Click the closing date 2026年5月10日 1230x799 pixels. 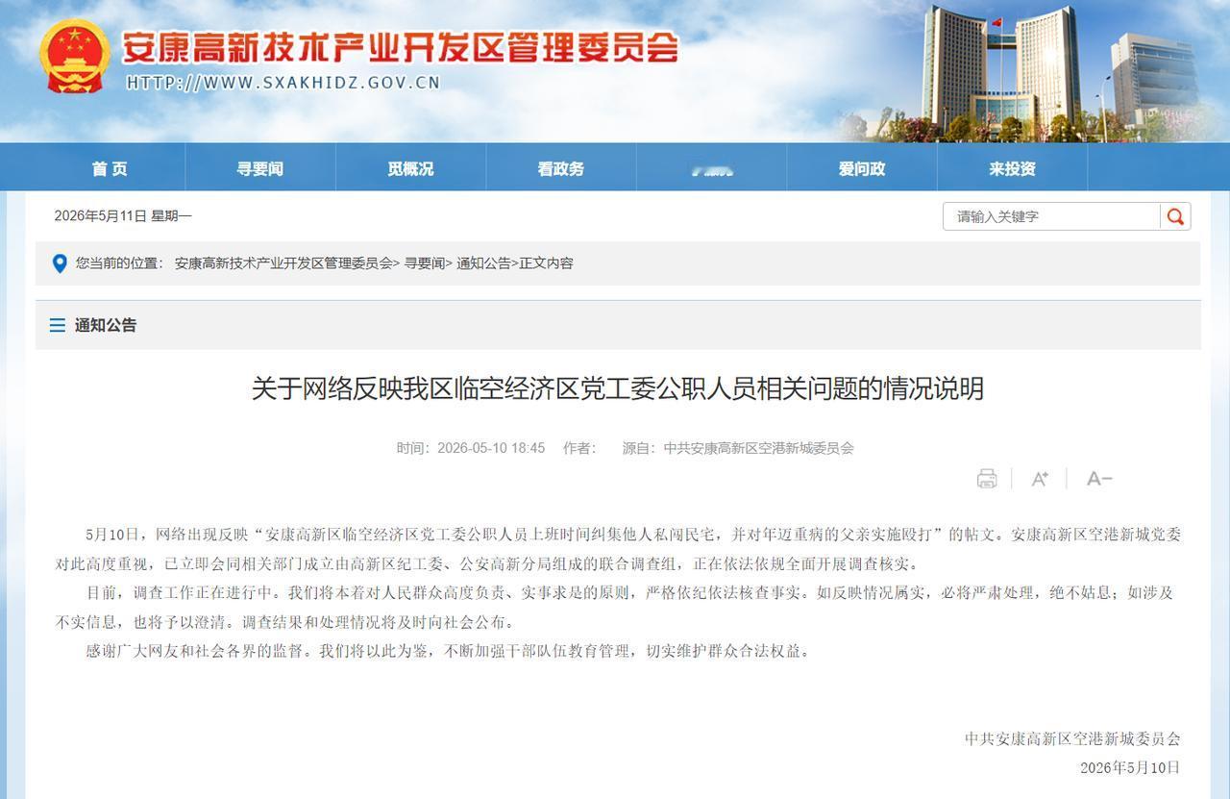click(x=1130, y=767)
